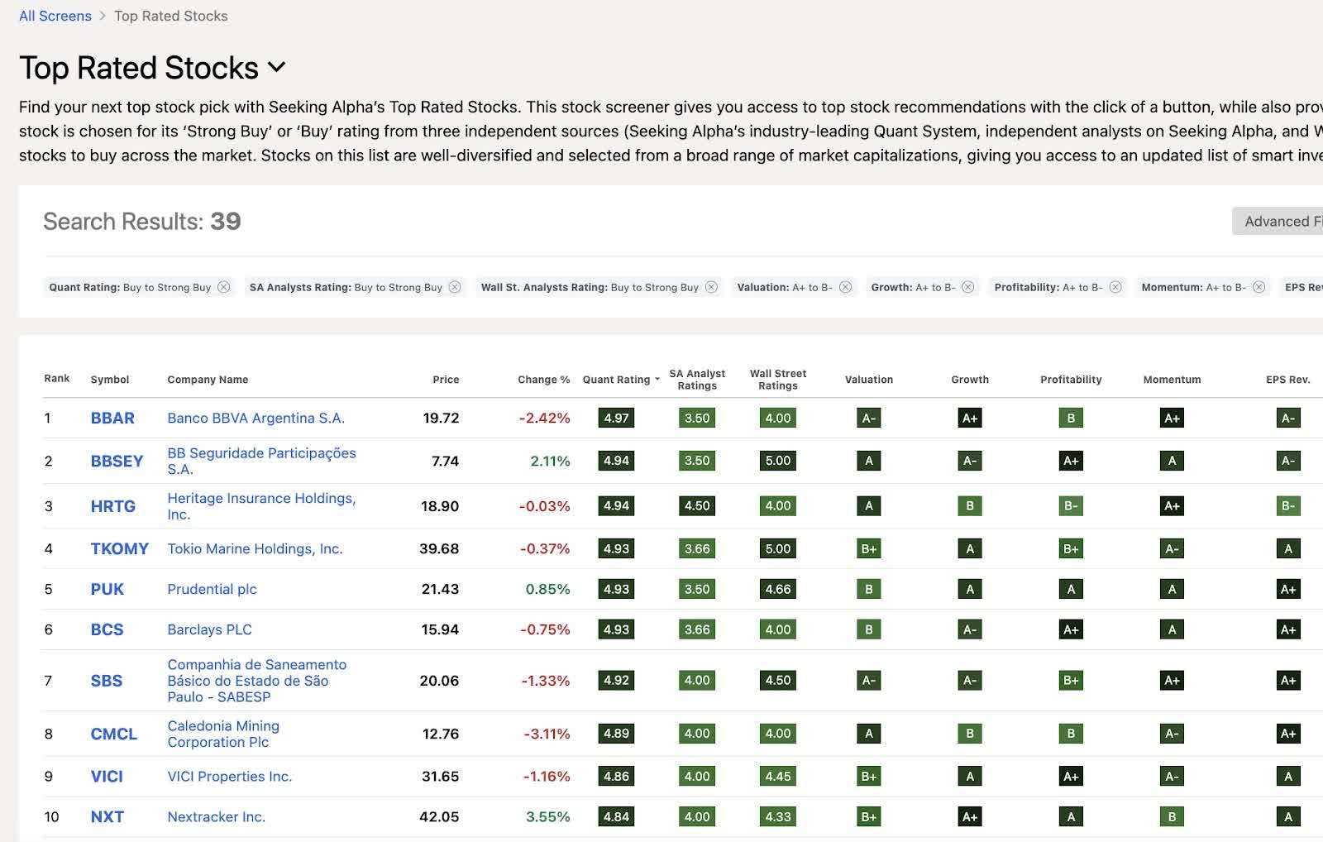Sort table by Rank column header
This screenshot has height=842, width=1323.
57,378
